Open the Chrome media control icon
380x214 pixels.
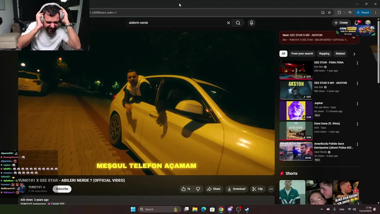(350, 12)
